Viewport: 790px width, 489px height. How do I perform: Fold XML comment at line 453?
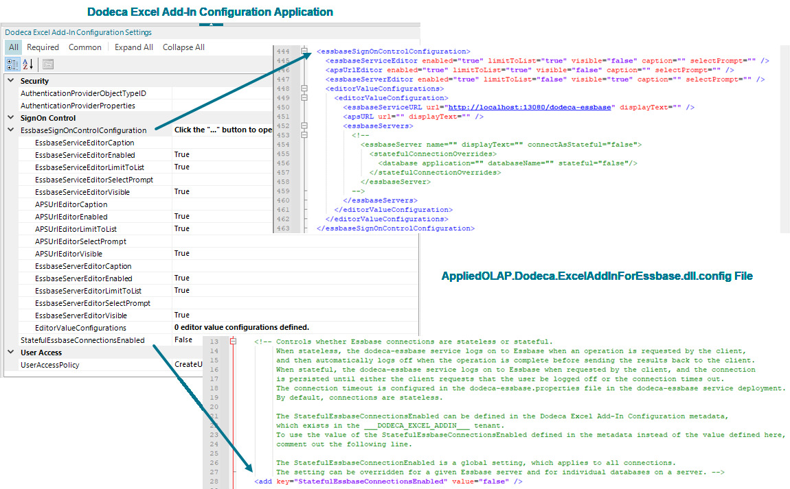pyautogui.click(x=304, y=135)
